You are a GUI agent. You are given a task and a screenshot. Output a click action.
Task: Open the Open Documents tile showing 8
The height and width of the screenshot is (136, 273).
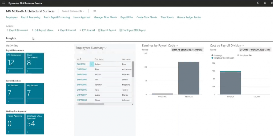35,63
